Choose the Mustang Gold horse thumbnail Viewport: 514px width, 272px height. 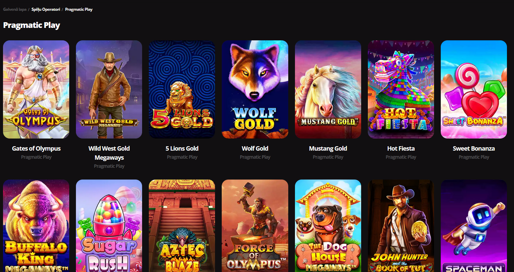[328, 89]
